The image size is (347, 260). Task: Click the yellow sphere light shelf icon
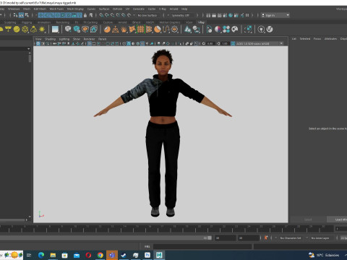point(17,30)
